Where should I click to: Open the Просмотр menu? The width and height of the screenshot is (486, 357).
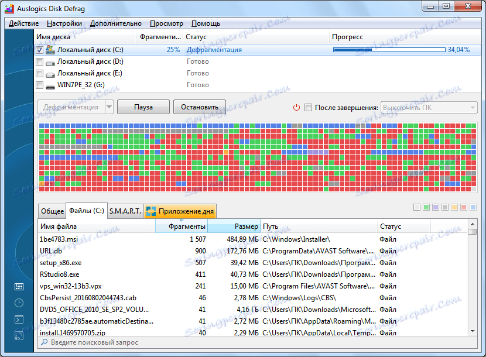[x=166, y=23]
